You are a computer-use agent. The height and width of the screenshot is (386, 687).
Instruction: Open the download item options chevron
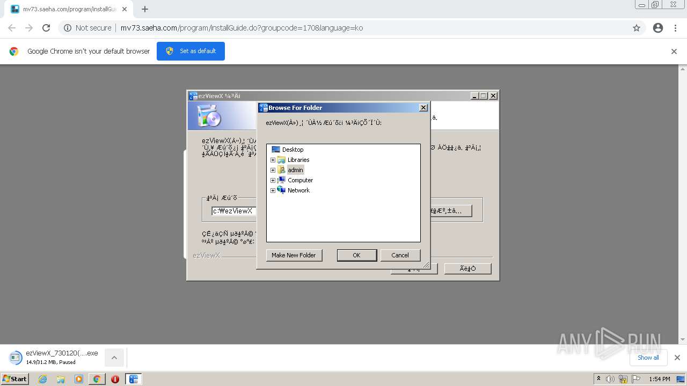point(114,358)
